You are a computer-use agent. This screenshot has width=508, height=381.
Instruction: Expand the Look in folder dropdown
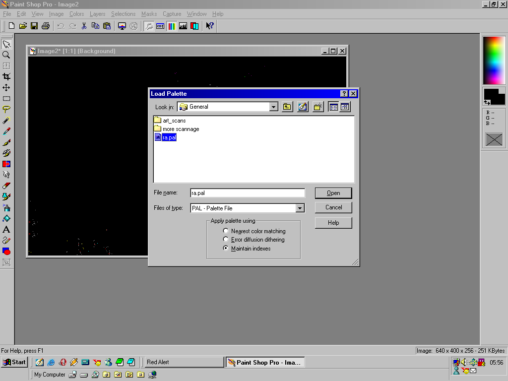coord(273,107)
